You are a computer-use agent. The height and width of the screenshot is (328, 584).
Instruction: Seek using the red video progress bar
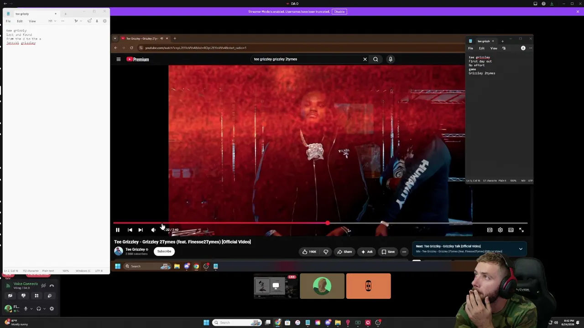pos(320,223)
